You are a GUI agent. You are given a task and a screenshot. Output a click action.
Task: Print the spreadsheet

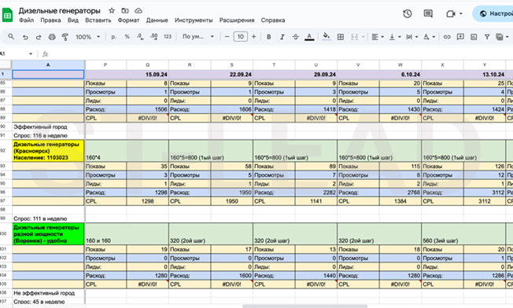click(52, 37)
